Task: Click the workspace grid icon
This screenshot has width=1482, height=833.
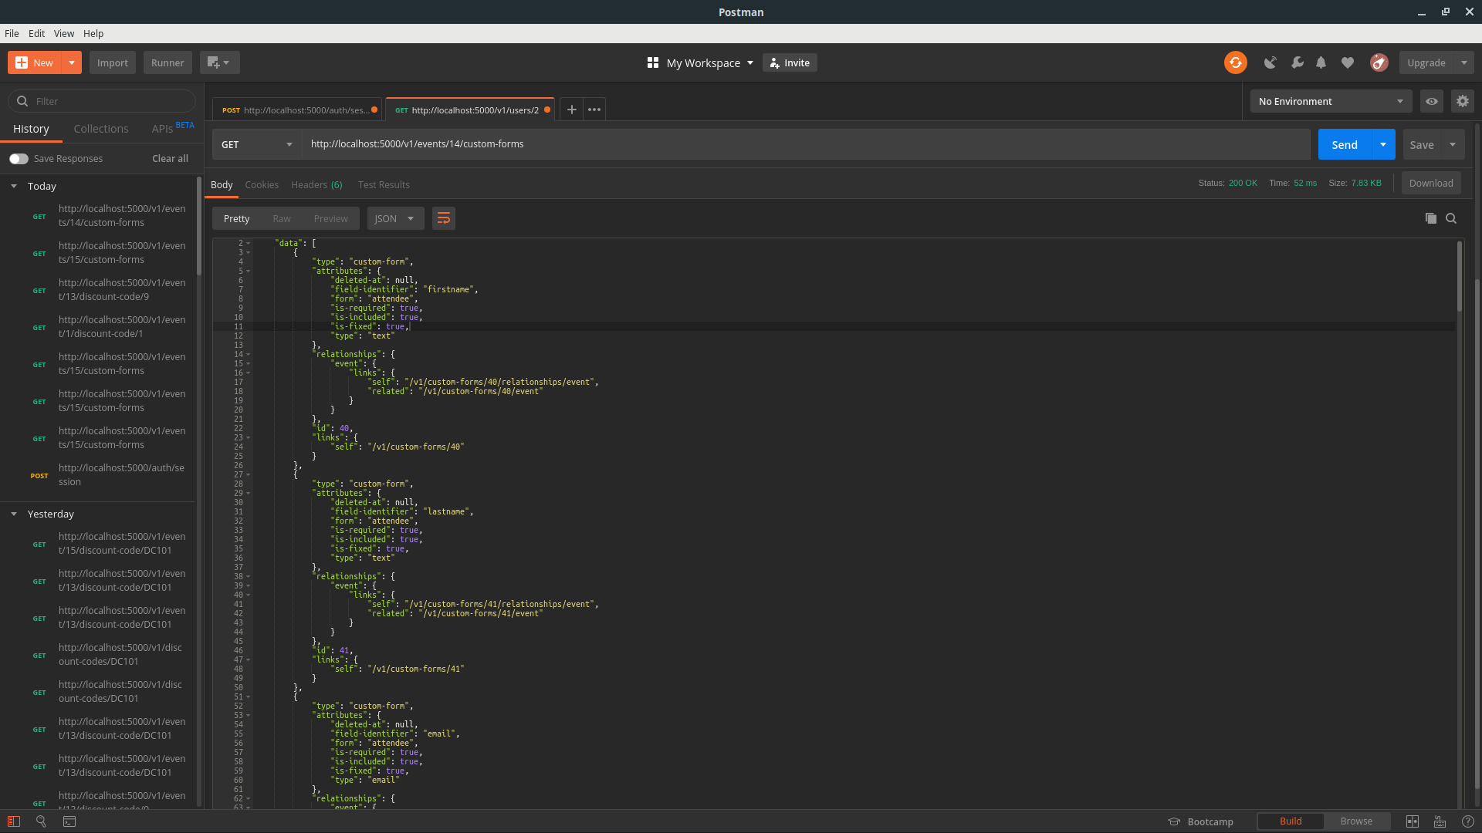Action: (652, 62)
